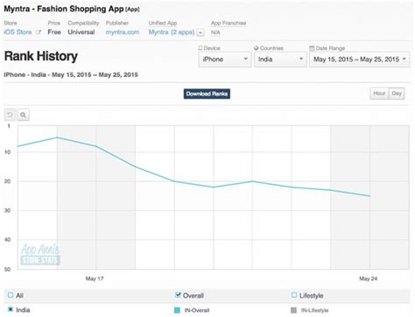Open the date range dropdown
The image size is (415, 317).
pyautogui.click(x=360, y=60)
